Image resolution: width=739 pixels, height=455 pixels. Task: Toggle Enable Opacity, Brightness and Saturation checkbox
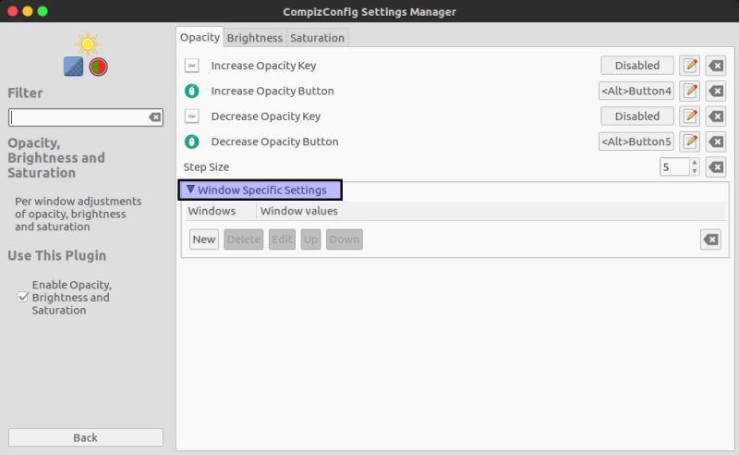22,297
